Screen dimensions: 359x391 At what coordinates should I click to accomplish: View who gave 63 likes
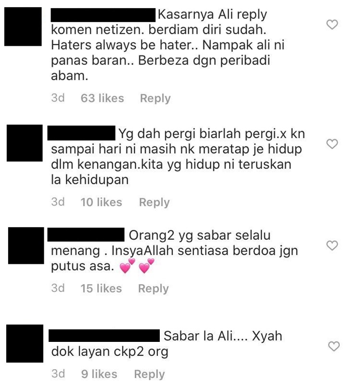tap(102, 98)
